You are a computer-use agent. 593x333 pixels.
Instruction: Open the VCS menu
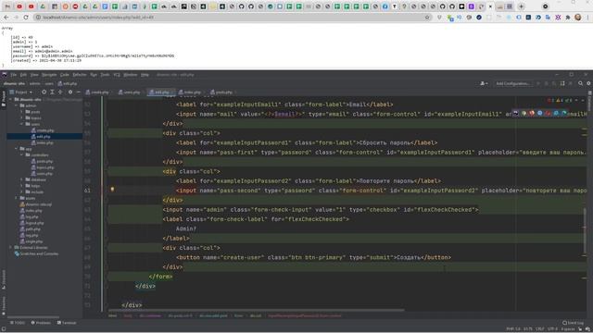pos(117,75)
